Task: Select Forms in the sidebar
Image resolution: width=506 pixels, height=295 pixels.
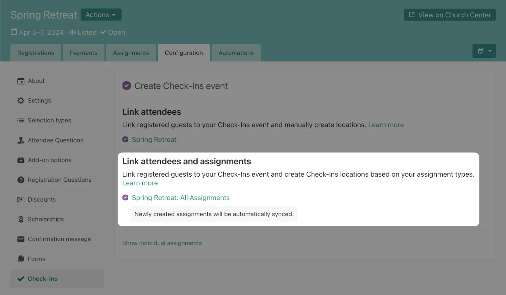Action: (x=36, y=259)
